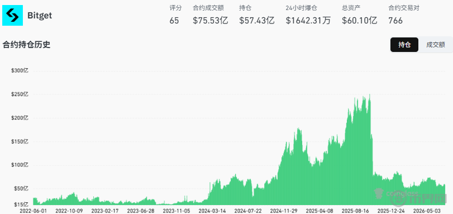
Task: Click the 2024-11-29 date on x-axis
Action: tap(283, 211)
